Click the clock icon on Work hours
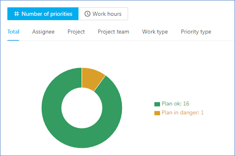 pos(88,14)
